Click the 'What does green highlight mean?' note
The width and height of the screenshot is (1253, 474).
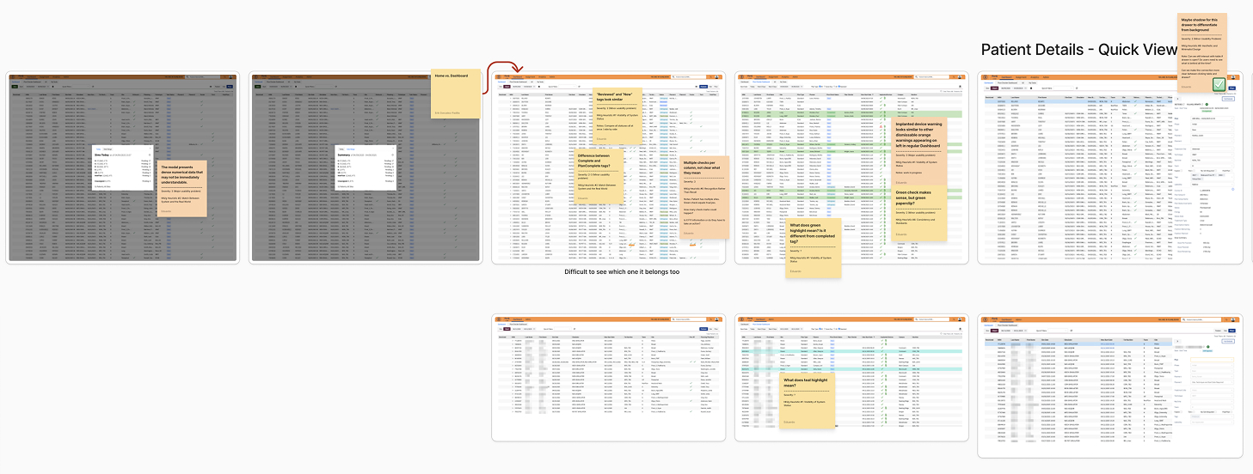pos(814,249)
